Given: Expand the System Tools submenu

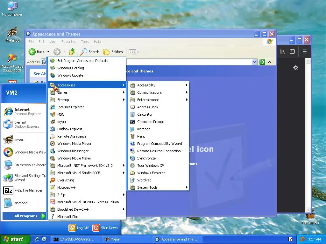Looking at the screenshot, I should [x=158, y=187].
